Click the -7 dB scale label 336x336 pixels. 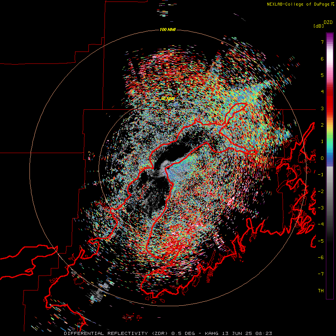(321, 274)
